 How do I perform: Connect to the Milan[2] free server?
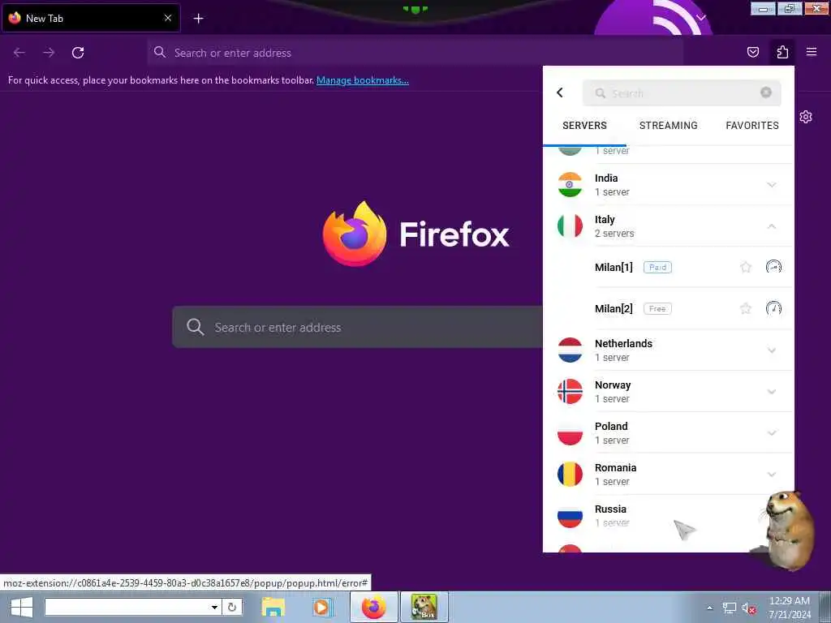pos(614,309)
